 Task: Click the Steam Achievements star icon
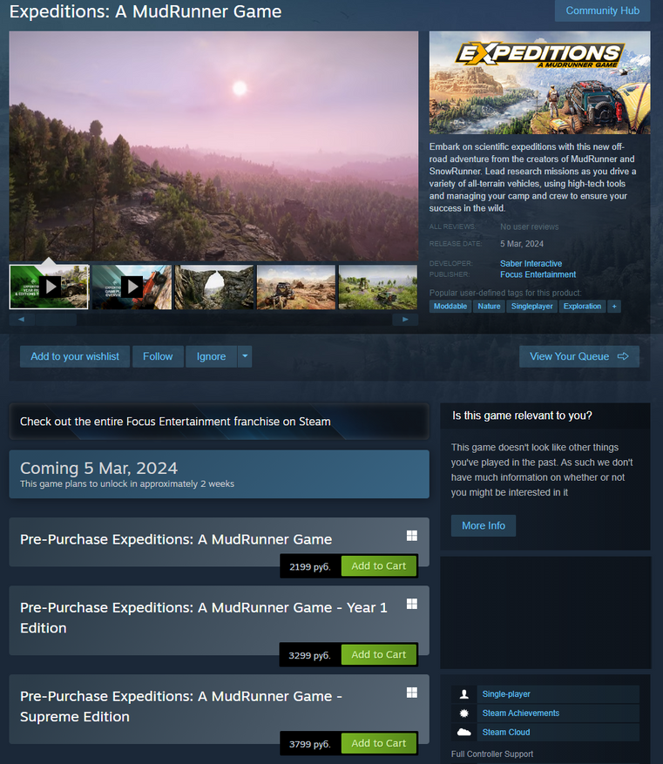coord(464,713)
